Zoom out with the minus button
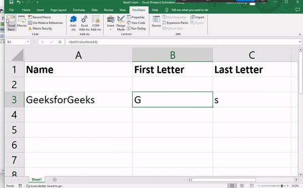 coord(259,185)
